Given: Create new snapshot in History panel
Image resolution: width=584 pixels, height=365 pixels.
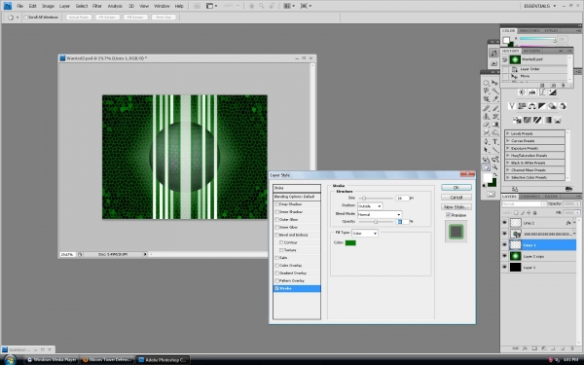Looking at the screenshot, I should pos(552,86).
